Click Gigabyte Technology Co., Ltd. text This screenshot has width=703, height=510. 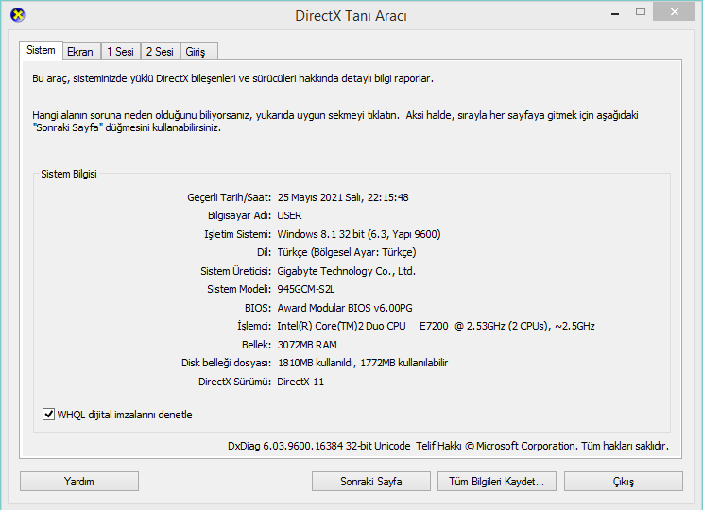click(346, 271)
